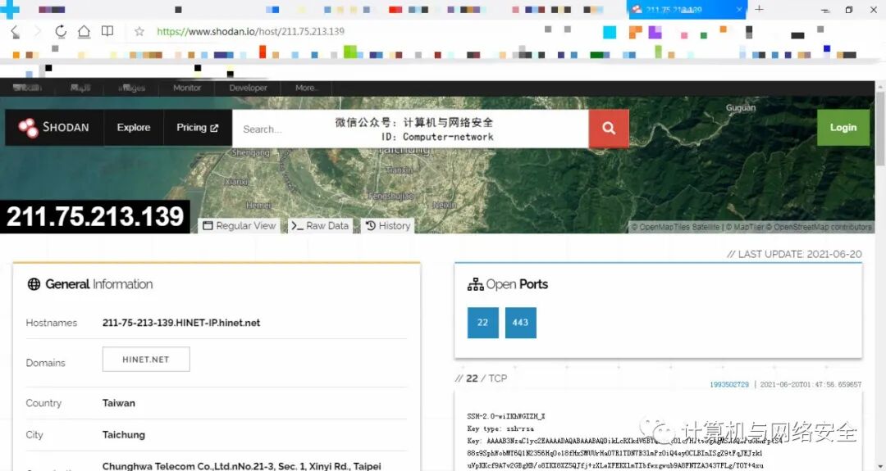Viewport: 886px width, 471px height.
Task: Click the General Information globe icon
Action: coord(34,284)
